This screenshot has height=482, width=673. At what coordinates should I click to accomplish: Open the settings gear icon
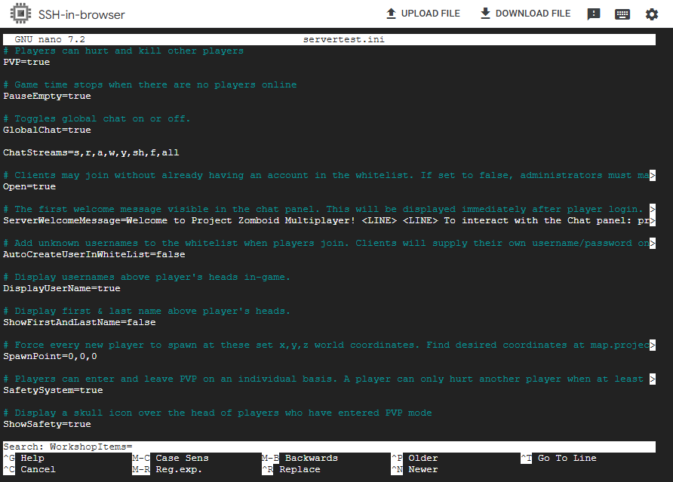652,14
